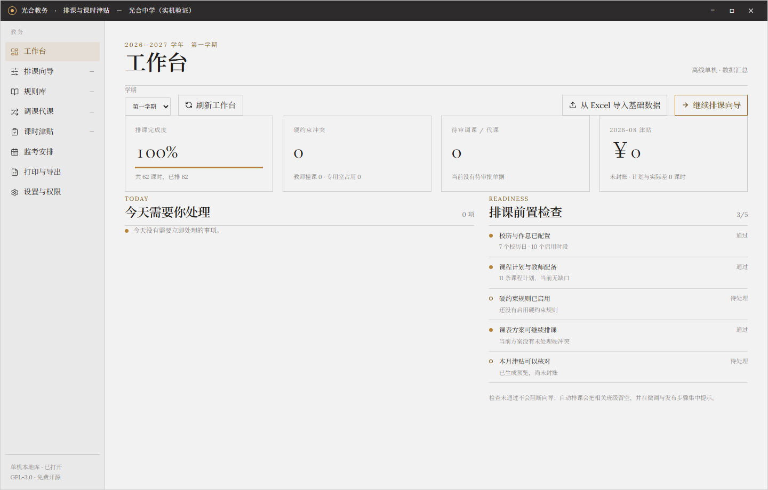Image resolution: width=768 pixels, height=490 pixels.
Task: Click the 打印与导出 document icon
Action: (14, 172)
